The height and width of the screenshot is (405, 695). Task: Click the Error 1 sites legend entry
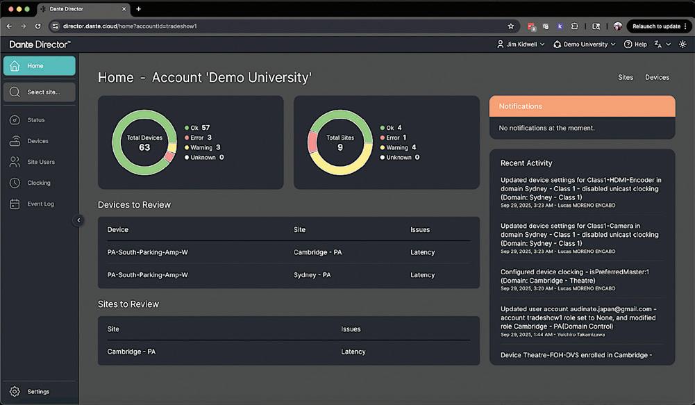coord(393,138)
